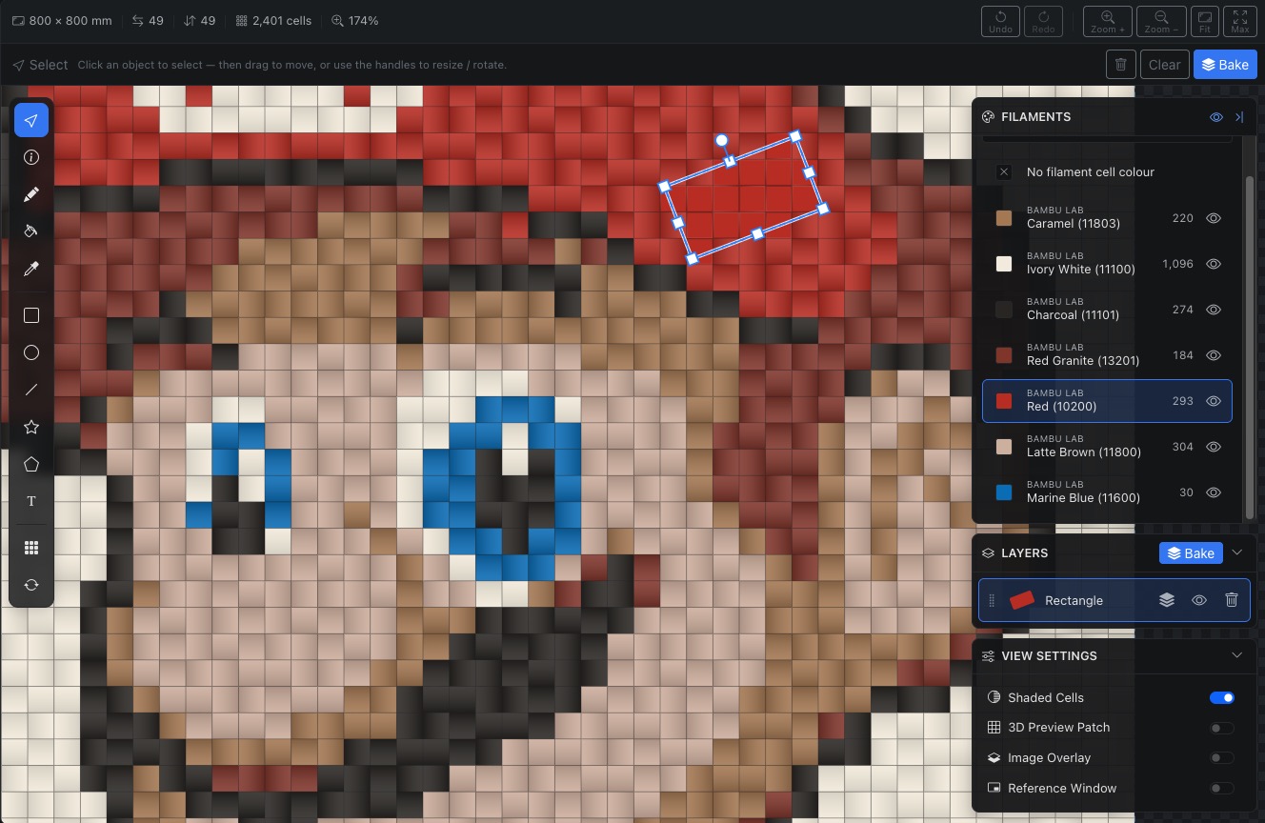The height and width of the screenshot is (823, 1265).
Task: Hide the Ivory White (11100) filament
Action: 1214,264
